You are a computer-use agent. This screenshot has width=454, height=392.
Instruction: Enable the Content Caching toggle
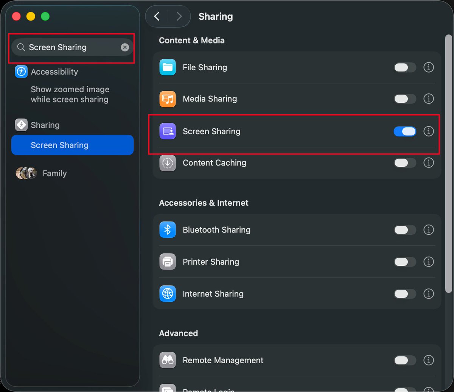(x=405, y=163)
